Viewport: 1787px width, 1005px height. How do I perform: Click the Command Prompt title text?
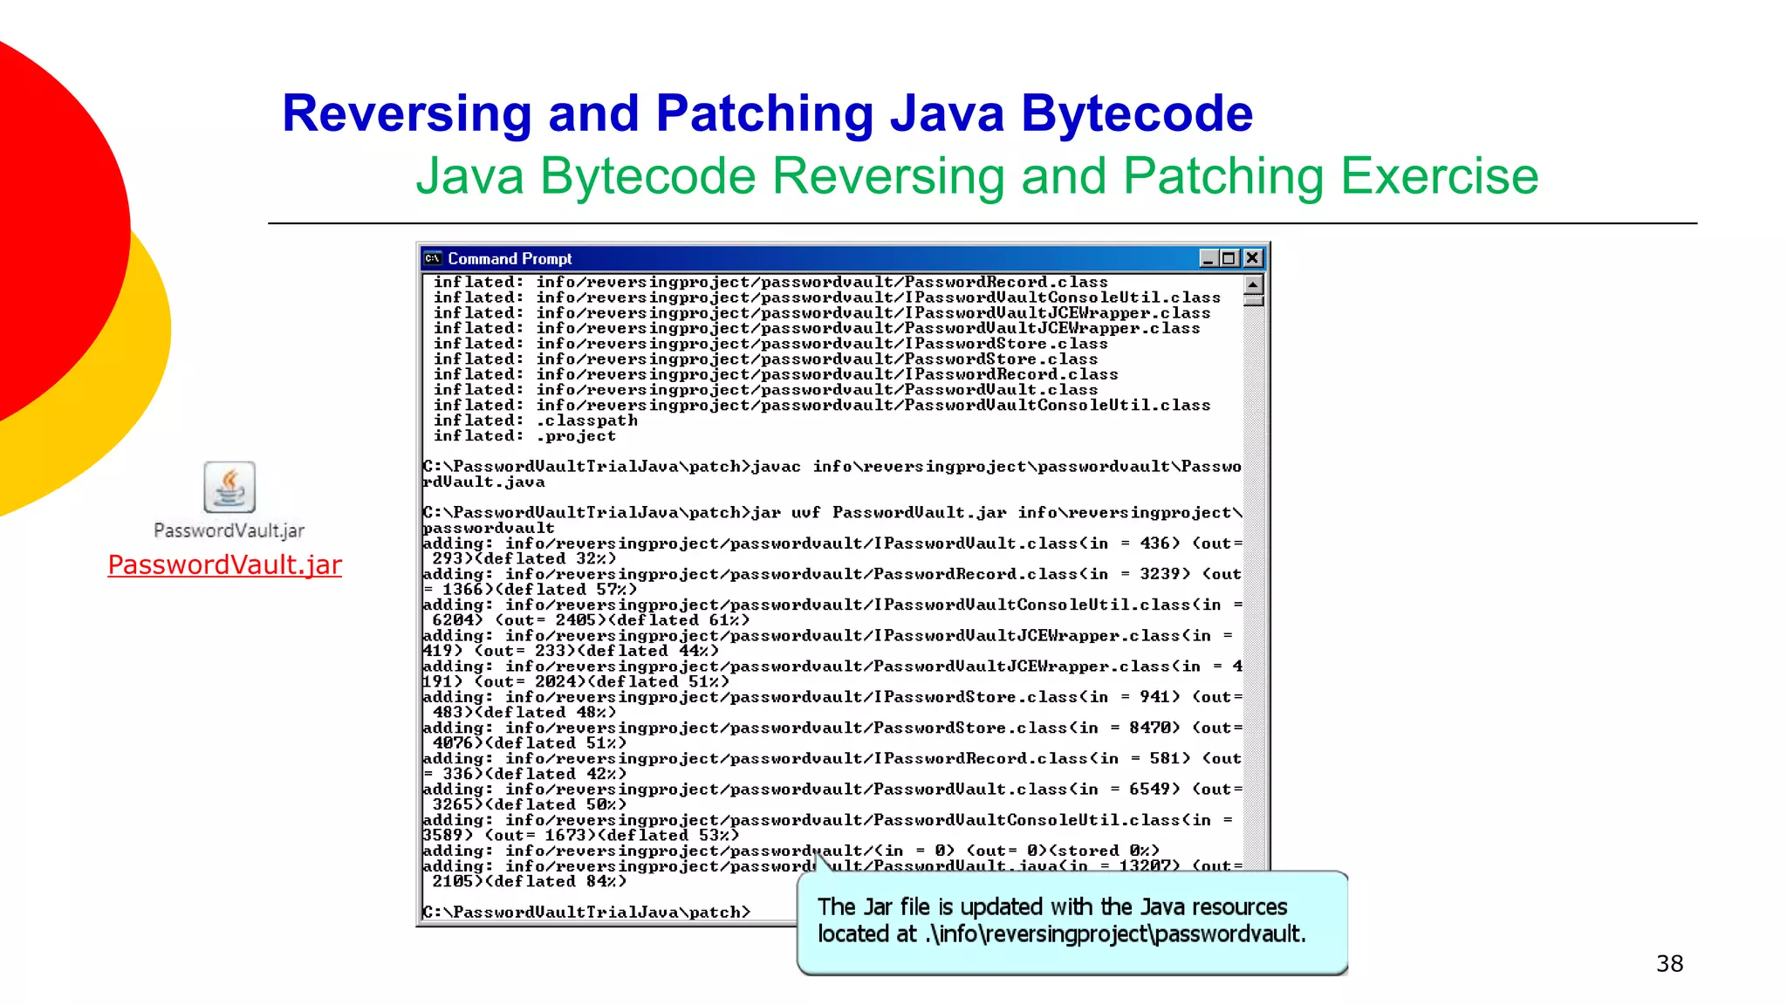[x=510, y=259]
